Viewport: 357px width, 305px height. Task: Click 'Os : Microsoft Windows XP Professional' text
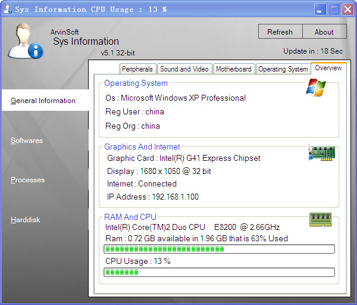[176, 98]
